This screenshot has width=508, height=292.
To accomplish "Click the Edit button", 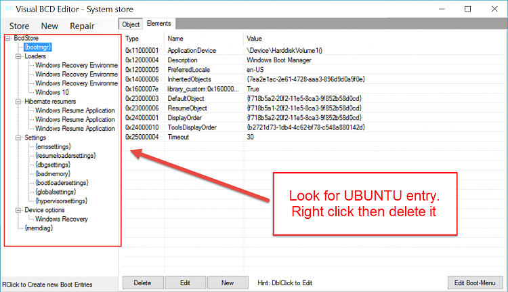I will point(186,283).
